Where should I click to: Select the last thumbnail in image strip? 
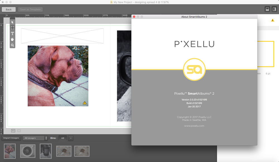(x=82, y=151)
